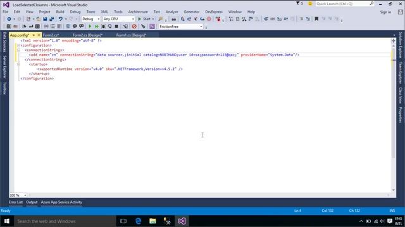405x227 pixels.
Task: Click the Quick Launch search field
Action: [x=345, y=4]
